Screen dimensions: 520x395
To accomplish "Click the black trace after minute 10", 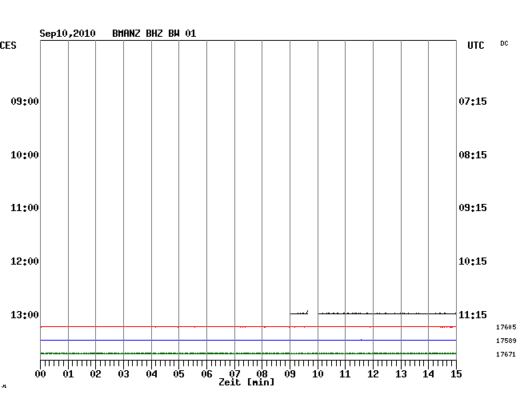I will [387, 313].
